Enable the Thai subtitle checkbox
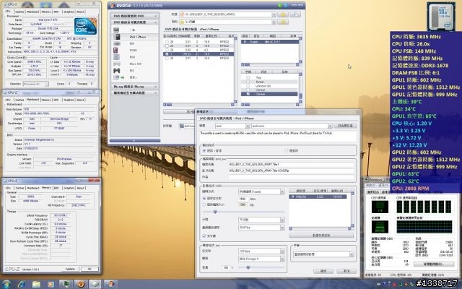 248,77
